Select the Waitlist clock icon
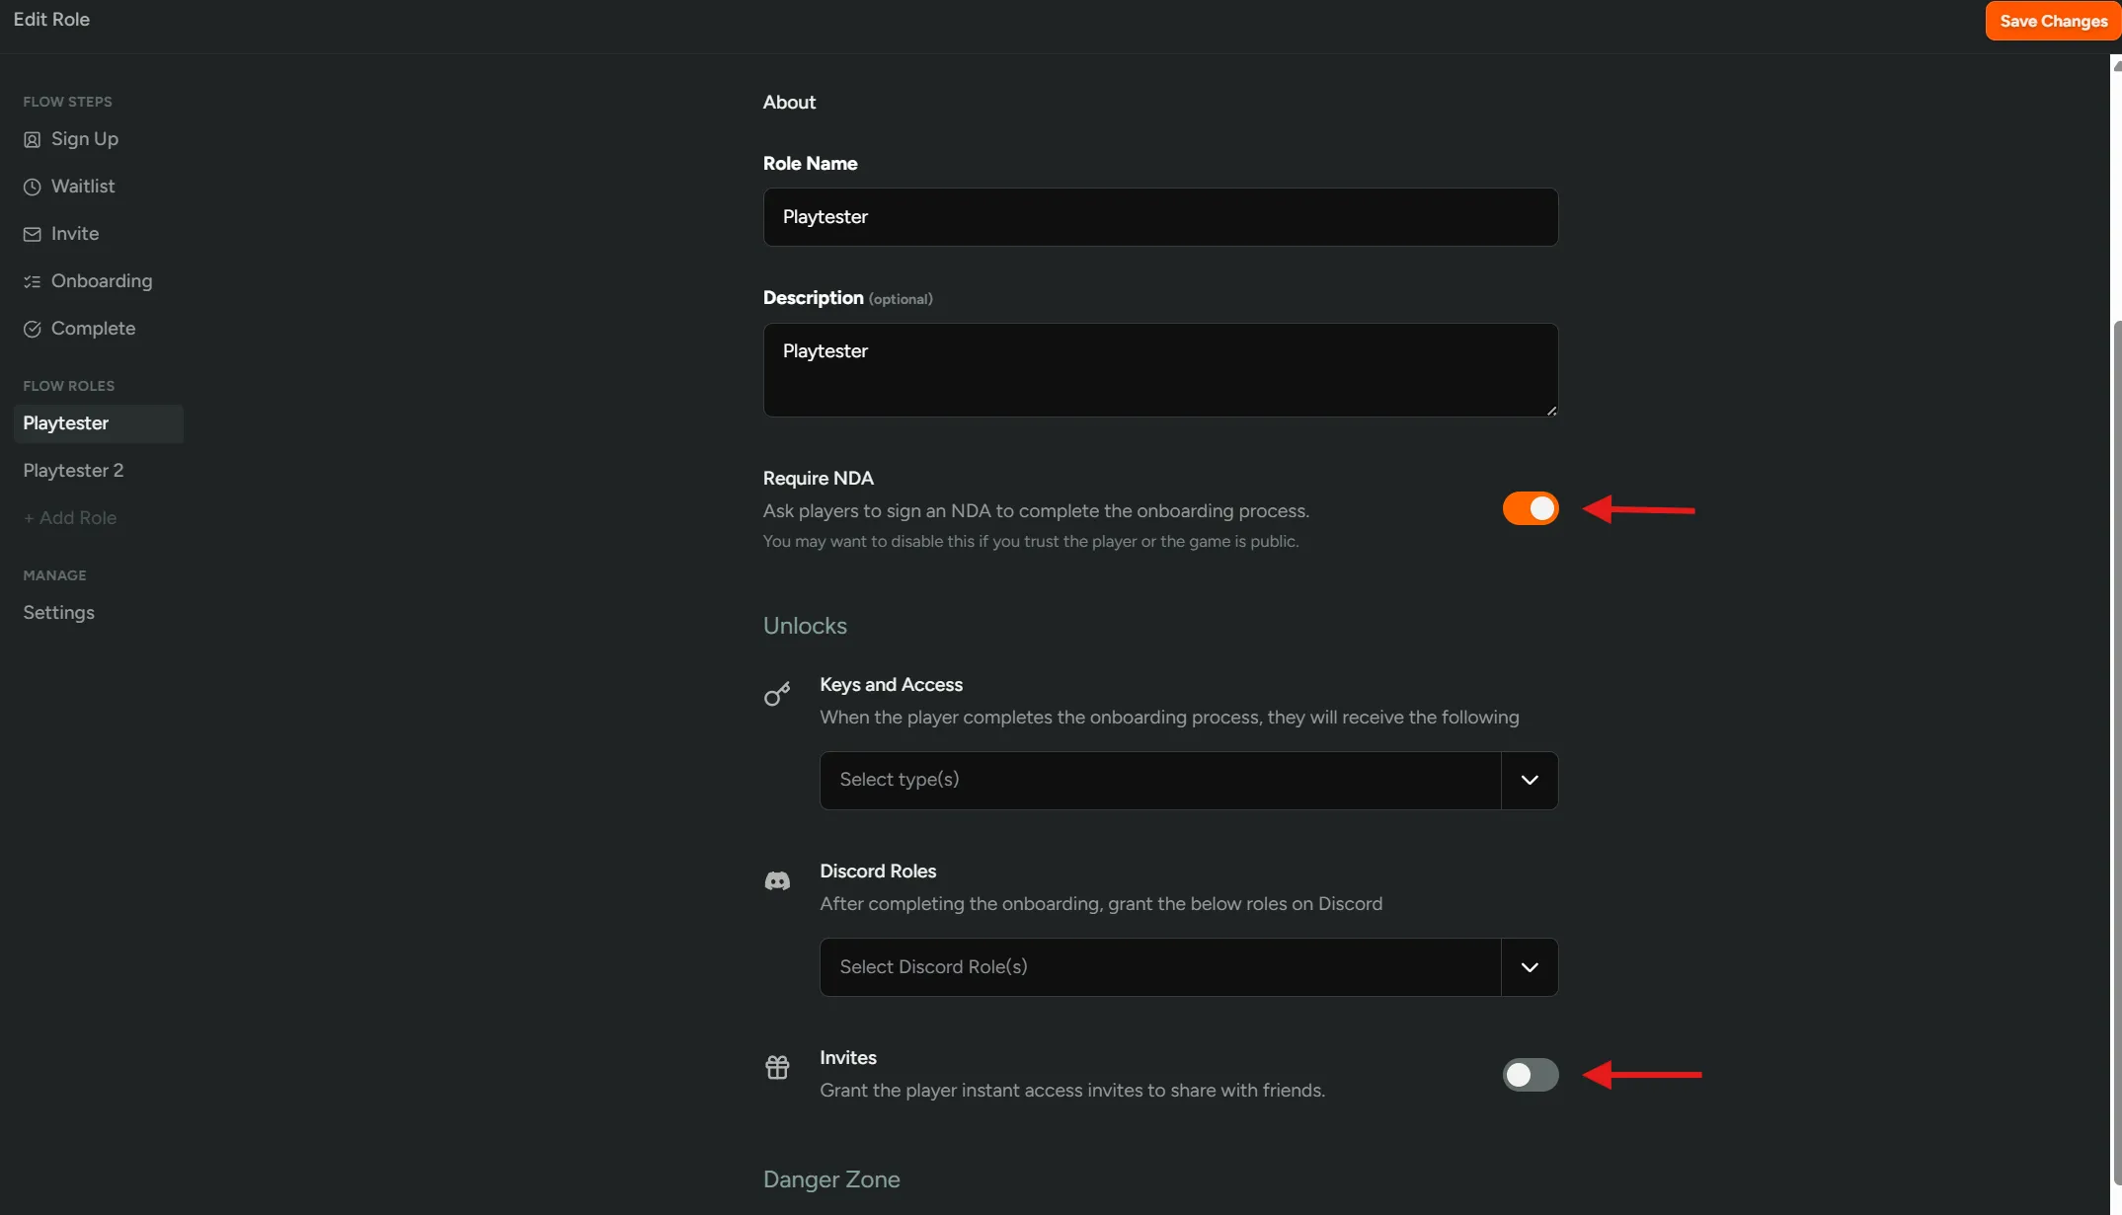Image resolution: width=2122 pixels, height=1215 pixels. pyautogui.click(x=31, y=187)
